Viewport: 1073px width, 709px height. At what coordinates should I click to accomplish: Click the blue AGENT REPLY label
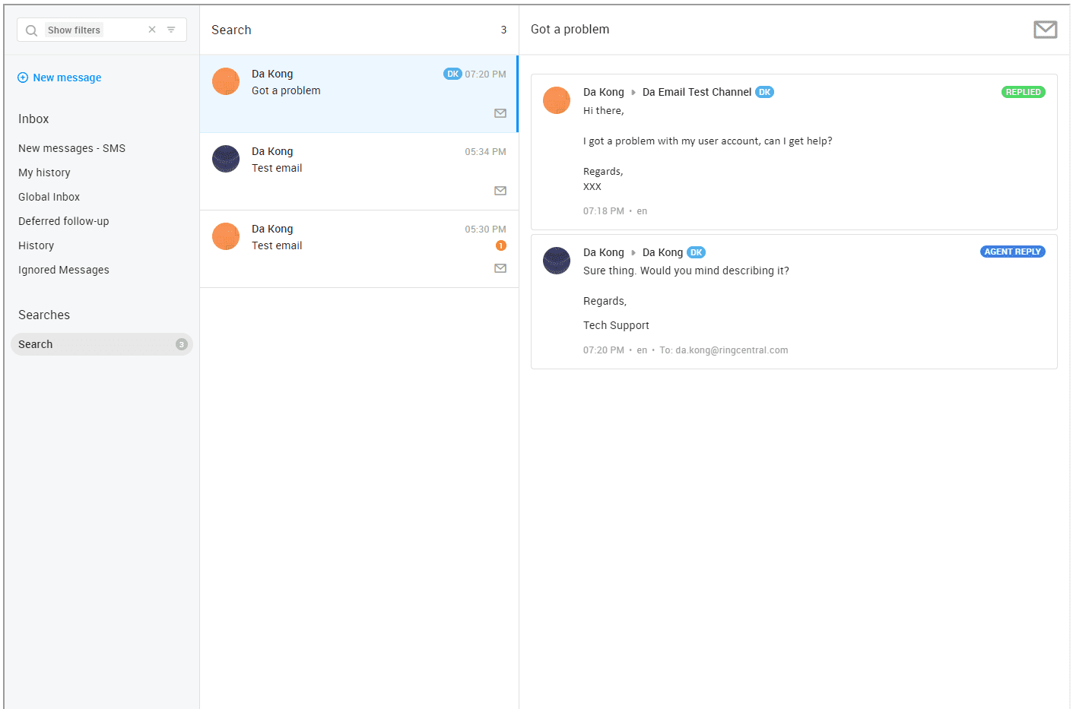tap(1012, 252)
